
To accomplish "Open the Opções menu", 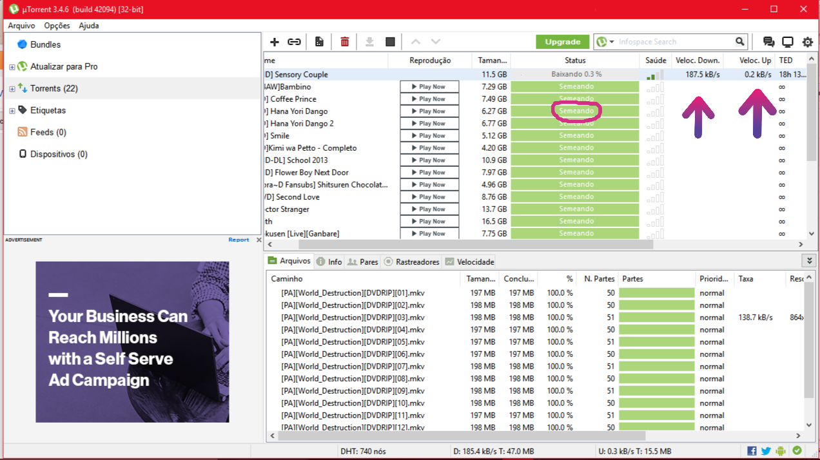I will 56,25.
